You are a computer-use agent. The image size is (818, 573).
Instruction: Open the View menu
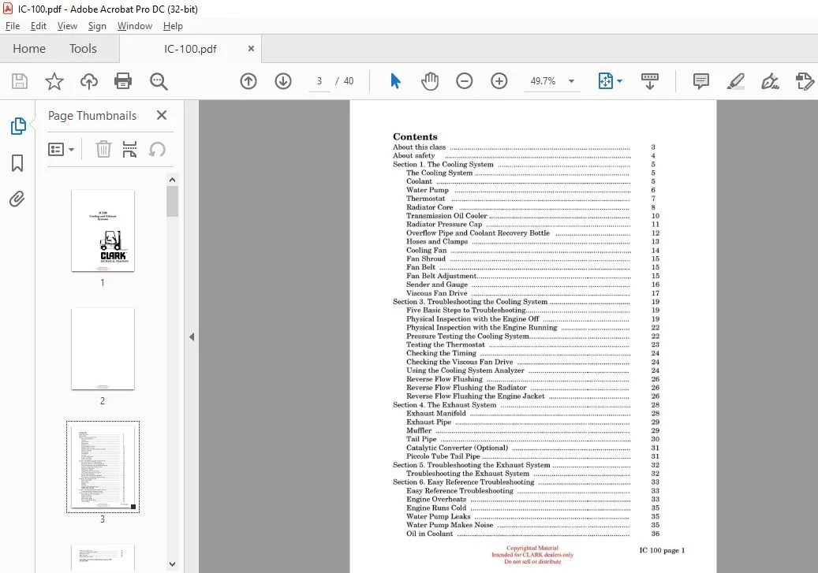tap(67, 26)
